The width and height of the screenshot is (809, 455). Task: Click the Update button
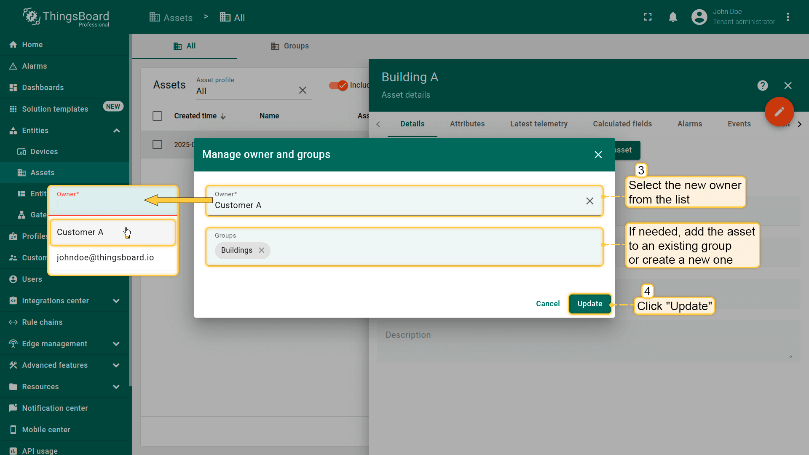point(589,304)
